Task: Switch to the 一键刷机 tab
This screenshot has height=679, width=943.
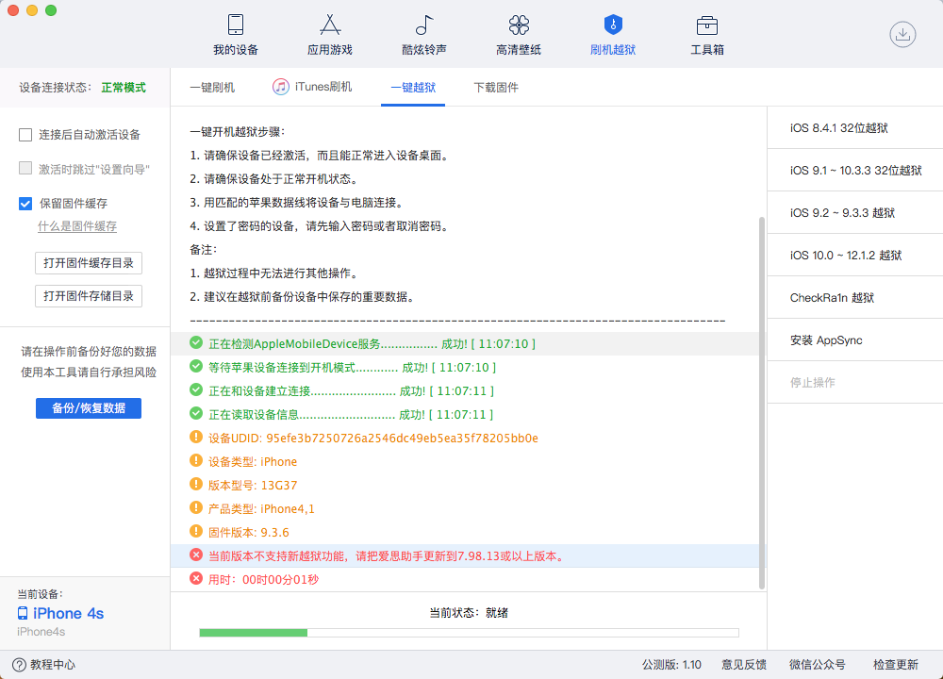Action: [212, 87]
